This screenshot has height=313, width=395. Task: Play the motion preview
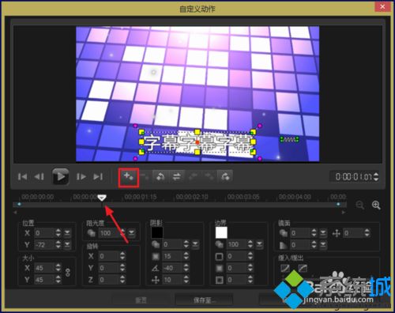(61, 176)
